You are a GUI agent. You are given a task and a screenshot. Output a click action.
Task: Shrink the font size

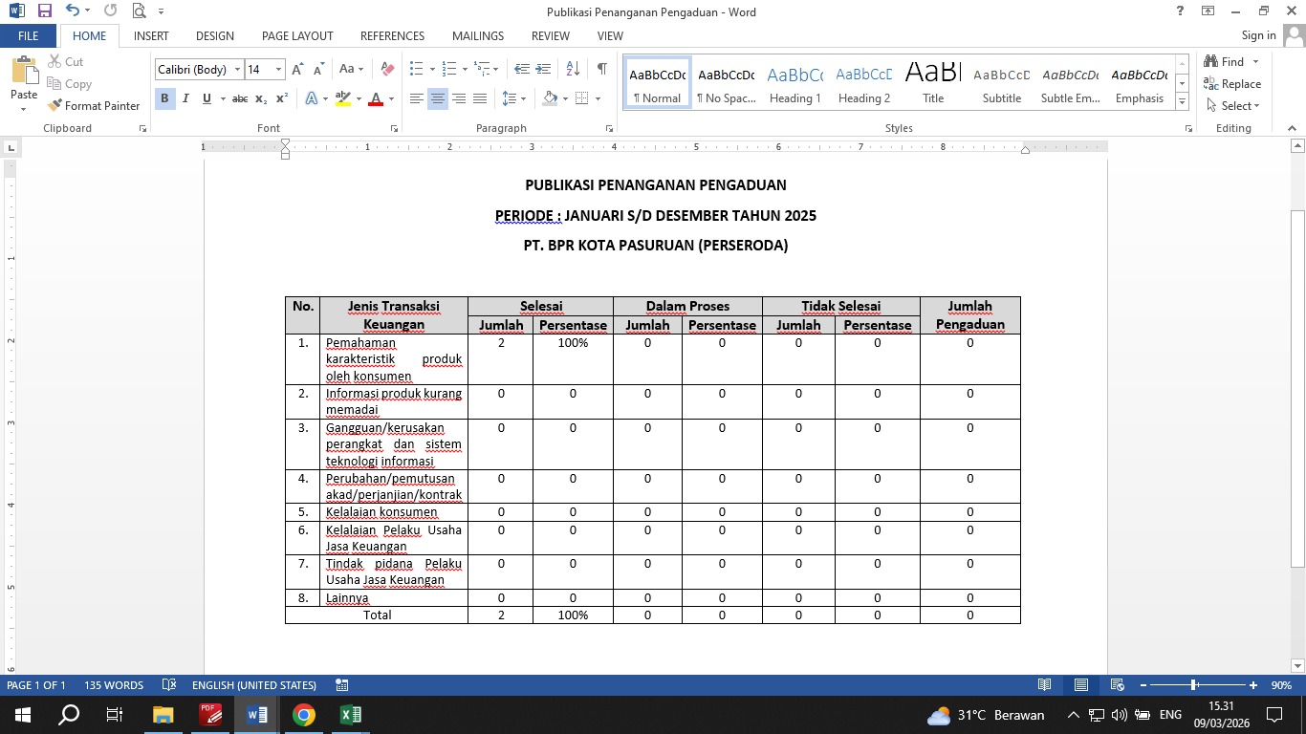318,70
